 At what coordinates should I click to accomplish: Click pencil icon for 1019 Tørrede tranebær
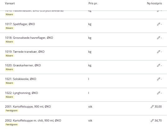coord(158,52)
